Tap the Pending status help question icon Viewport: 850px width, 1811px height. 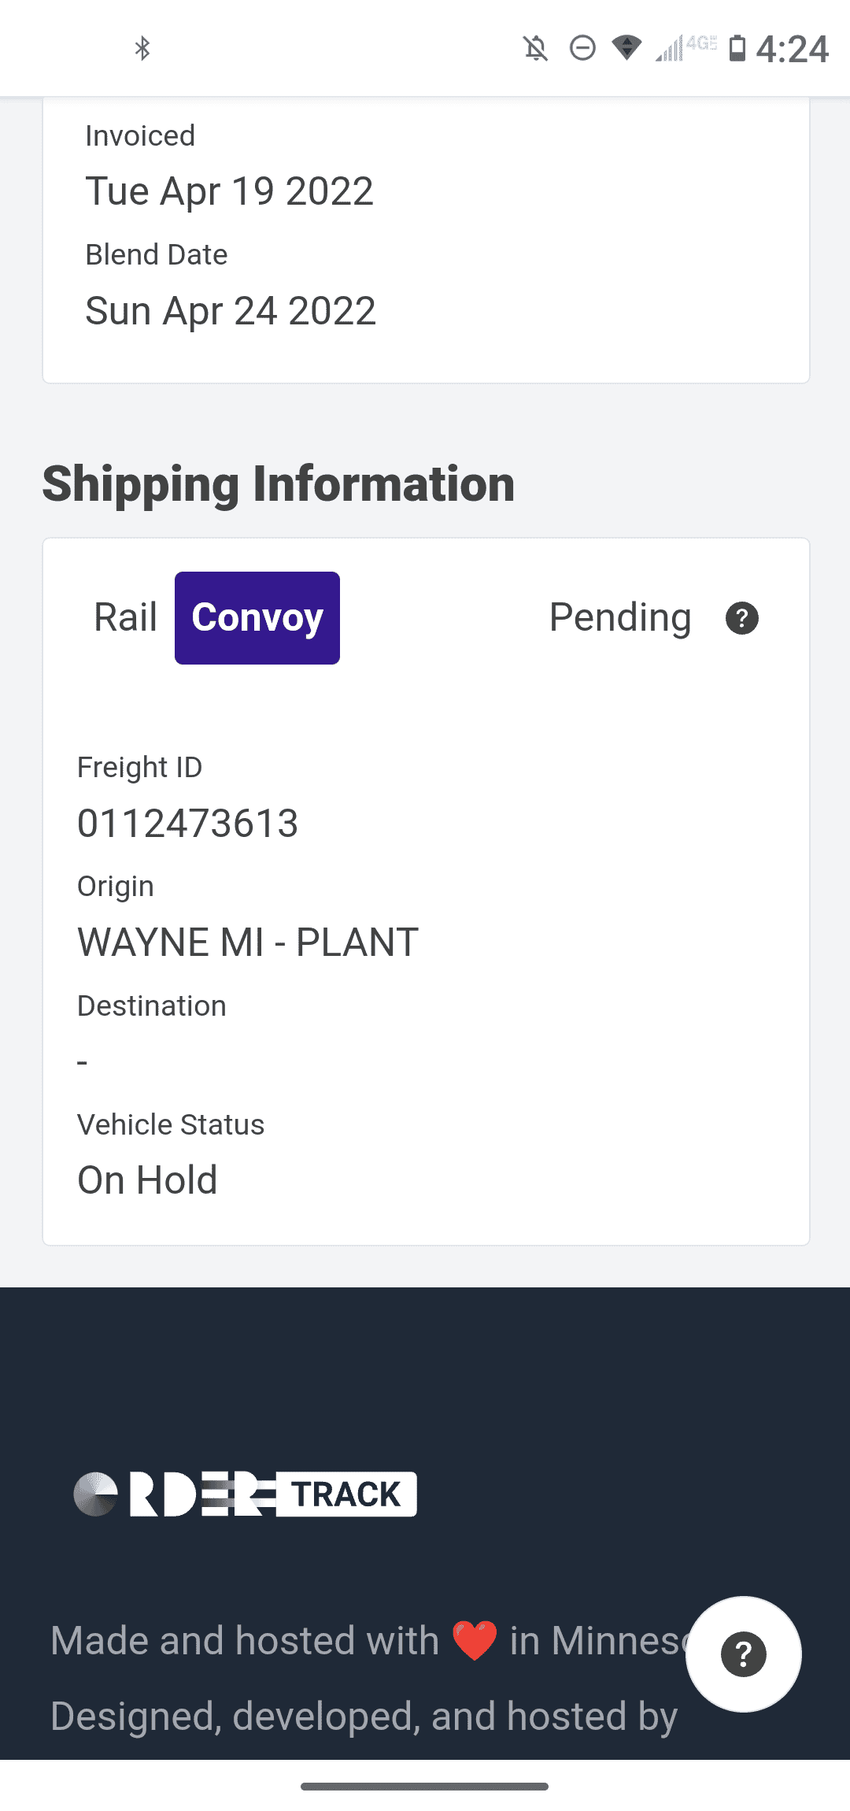click(x=741, y=618)
